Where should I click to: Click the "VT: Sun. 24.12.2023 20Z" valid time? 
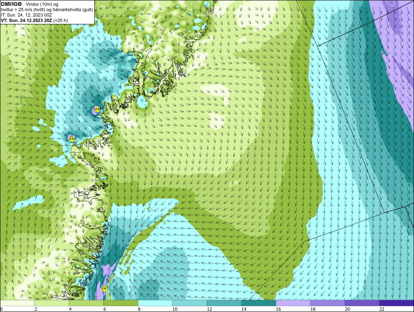click(x=26, y=20)
